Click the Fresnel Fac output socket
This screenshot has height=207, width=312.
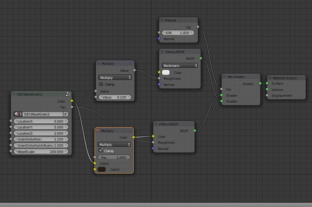coord(198,27)
